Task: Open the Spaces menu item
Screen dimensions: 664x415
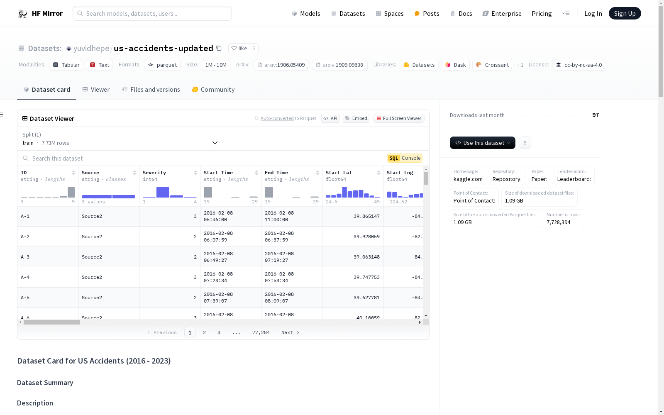Action: [389, 14]
